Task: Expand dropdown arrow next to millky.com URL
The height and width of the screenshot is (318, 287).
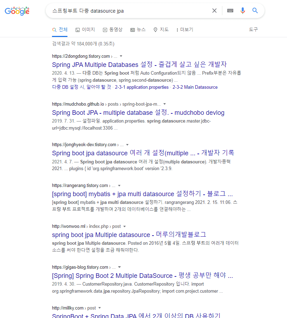Action: click(99, 308)
